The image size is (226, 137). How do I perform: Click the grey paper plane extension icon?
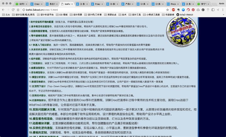pos(218,10)
